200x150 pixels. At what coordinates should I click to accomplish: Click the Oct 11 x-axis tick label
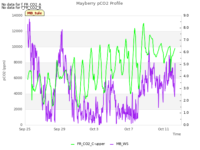click(x=163, y=129)
